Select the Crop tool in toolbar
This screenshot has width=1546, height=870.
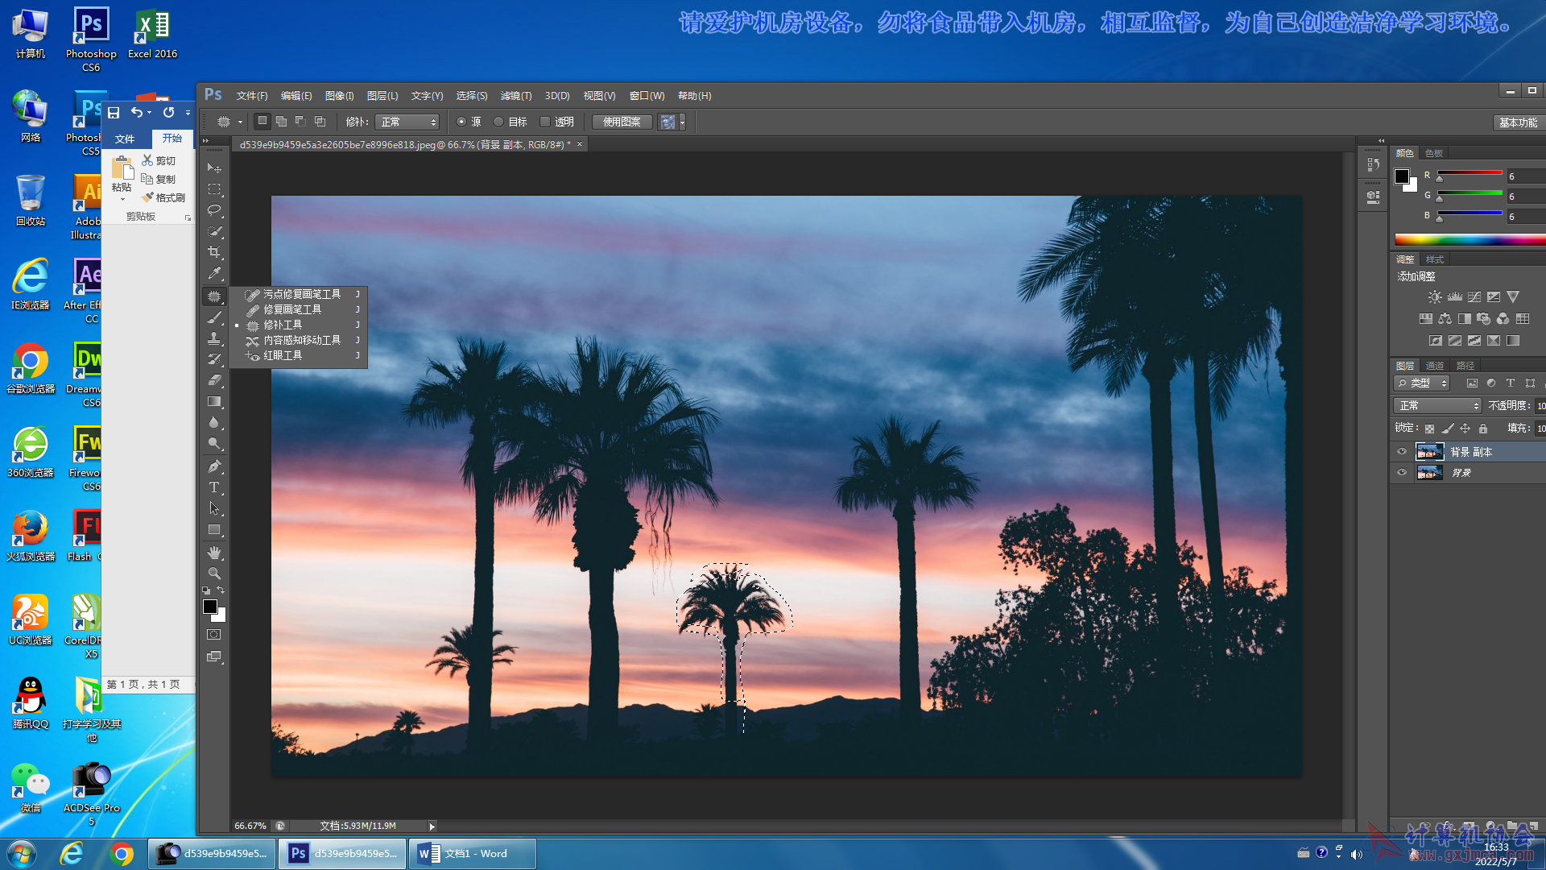pyautogui.click(x=214, y=252)
